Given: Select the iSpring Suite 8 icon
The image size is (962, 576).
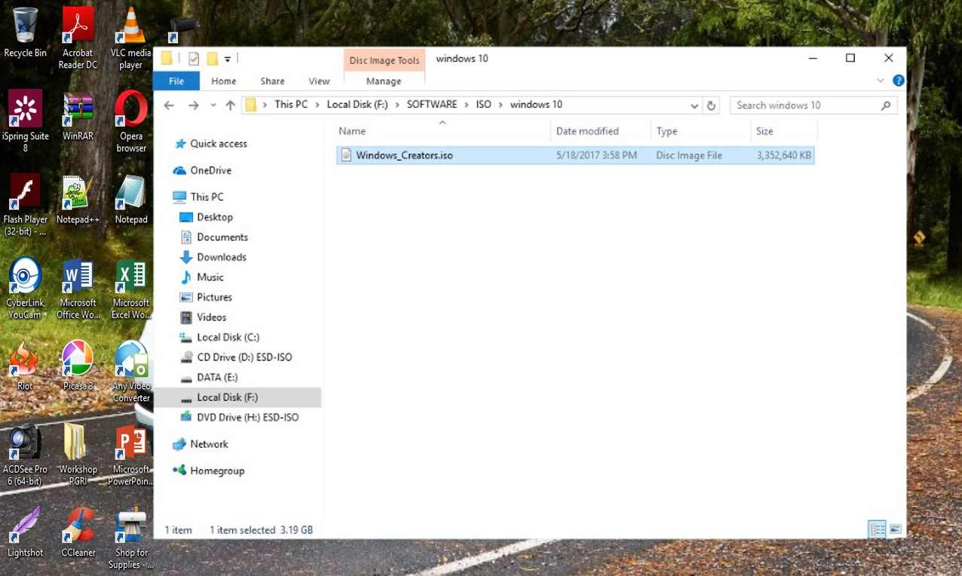Looking at the screenshot, I should tap(25, 121).
